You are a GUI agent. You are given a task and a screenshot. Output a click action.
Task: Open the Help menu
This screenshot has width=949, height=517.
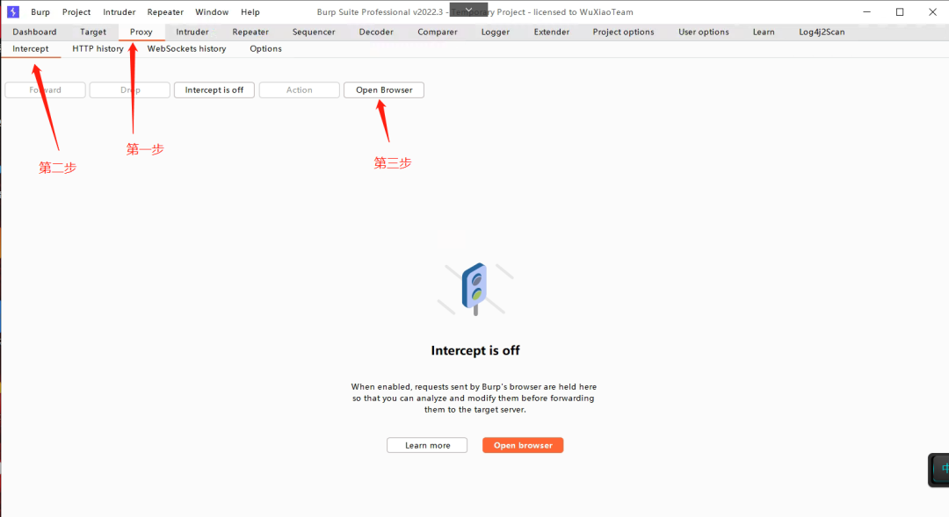250,12
